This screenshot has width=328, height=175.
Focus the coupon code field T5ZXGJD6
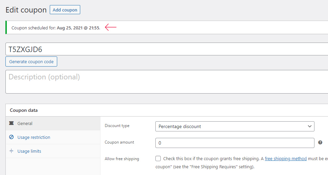click(x=166, y=49)
